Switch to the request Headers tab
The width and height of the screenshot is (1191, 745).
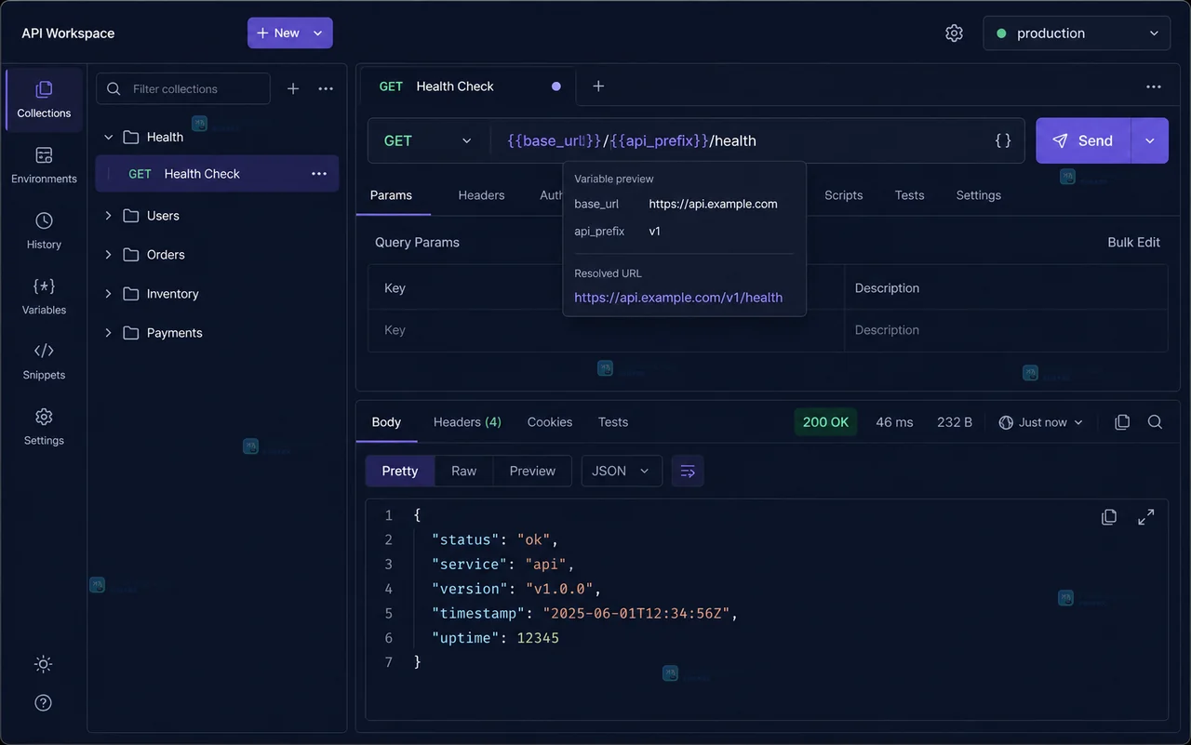pos(481,195)
